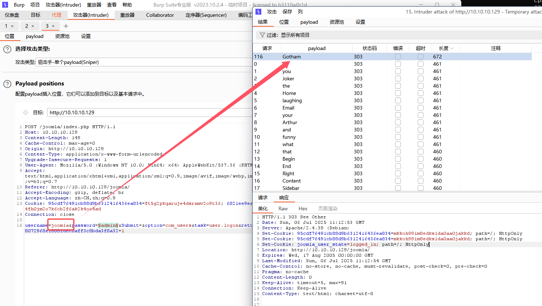This screenshot has height=306, width=542.
Task: Close Intruder tab 3 with its x
Action: [53, 26]
